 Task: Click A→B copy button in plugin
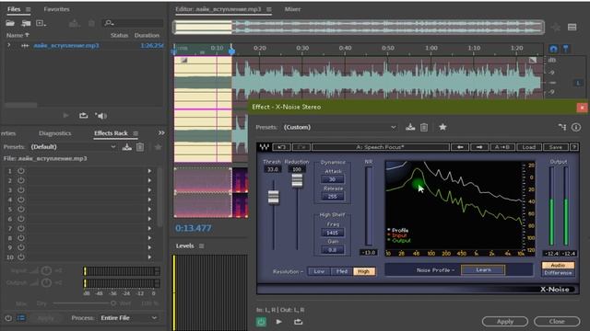[502, 147]
